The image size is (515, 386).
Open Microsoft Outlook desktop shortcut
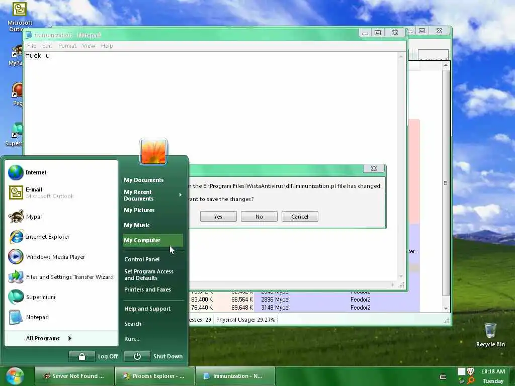(19, 17)
